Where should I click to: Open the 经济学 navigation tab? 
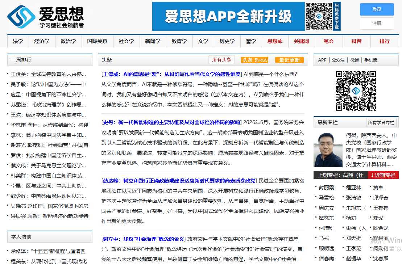click(42, 42)
